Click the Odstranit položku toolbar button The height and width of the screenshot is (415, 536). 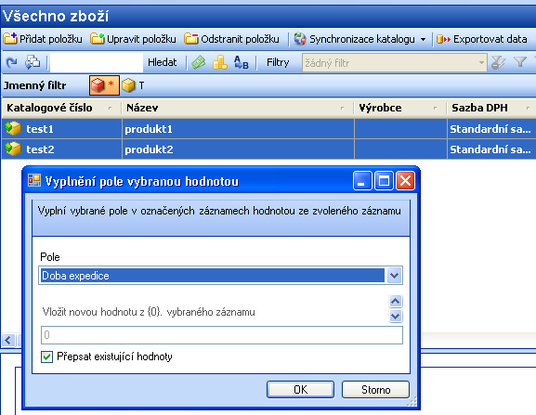[x=231, y=39]
